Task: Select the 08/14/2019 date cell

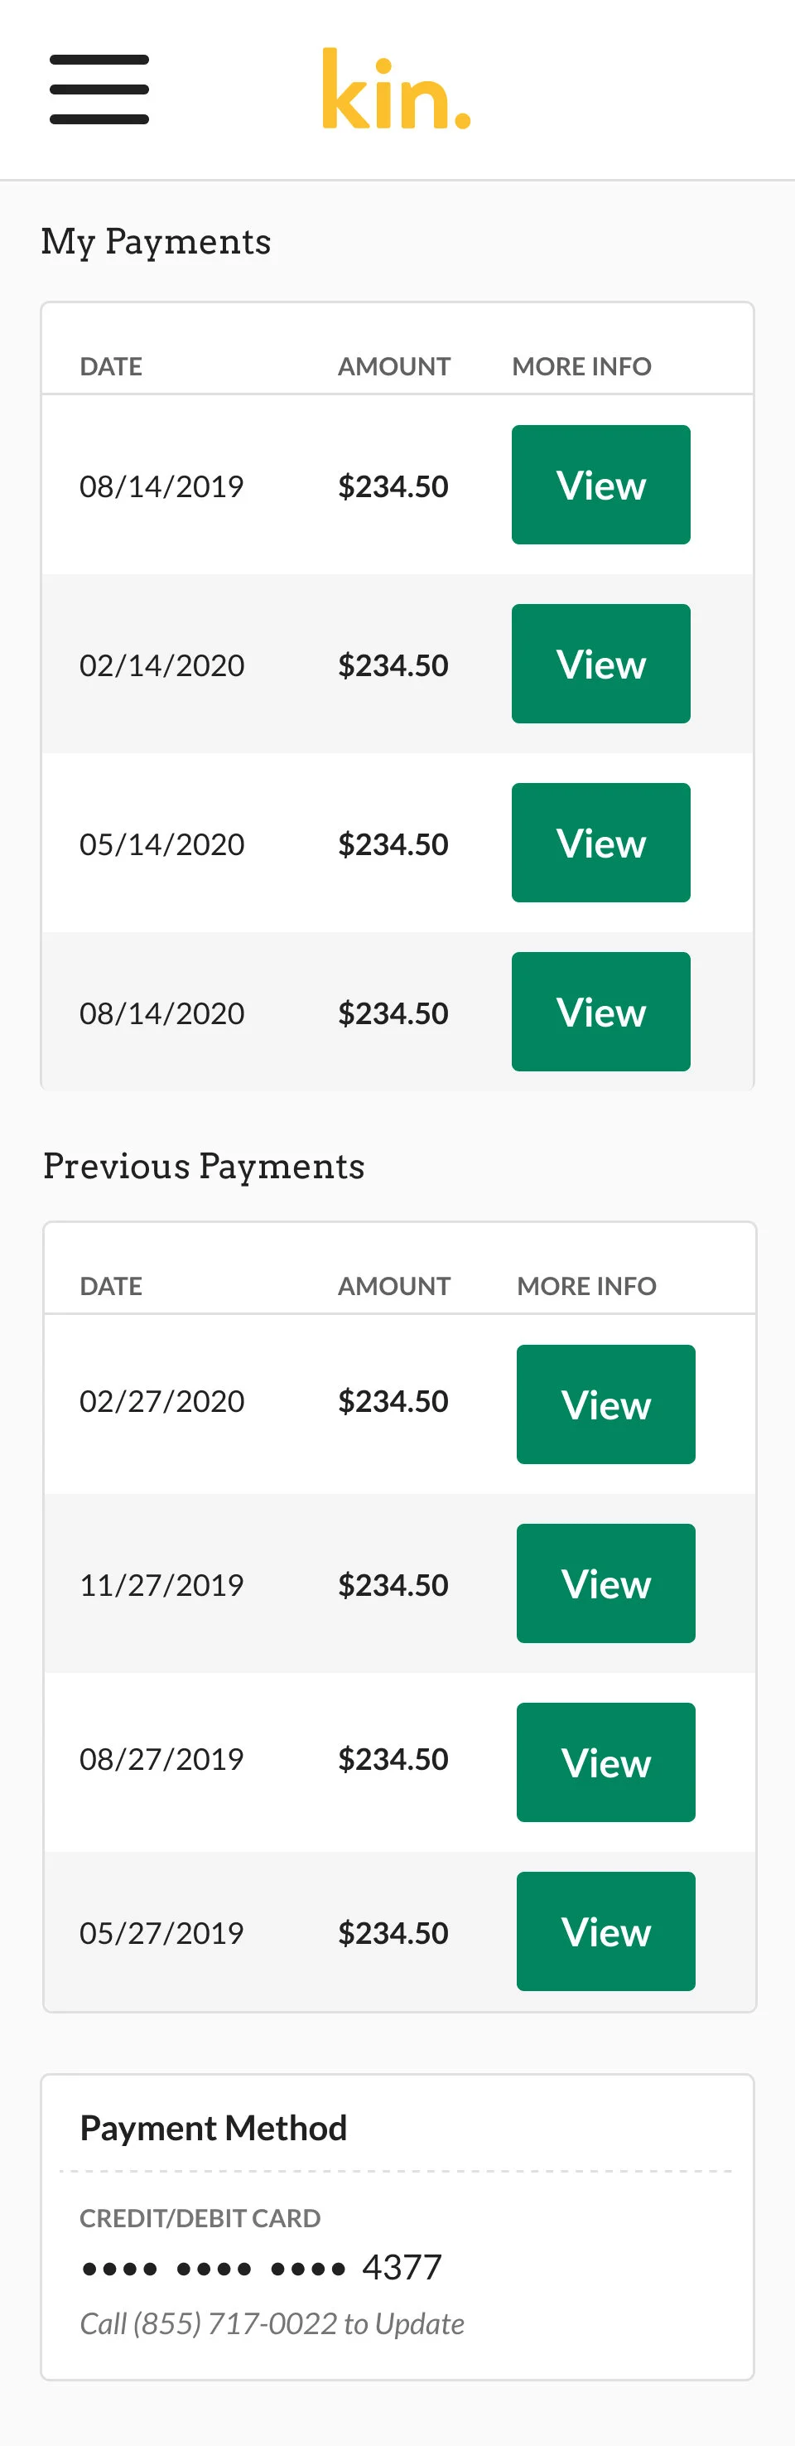Action: pos(161,486)
